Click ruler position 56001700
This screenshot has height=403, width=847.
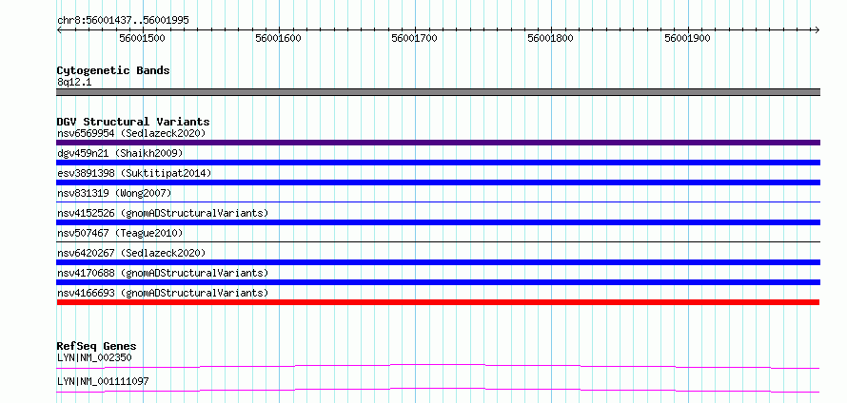click(x=414, y=38)
